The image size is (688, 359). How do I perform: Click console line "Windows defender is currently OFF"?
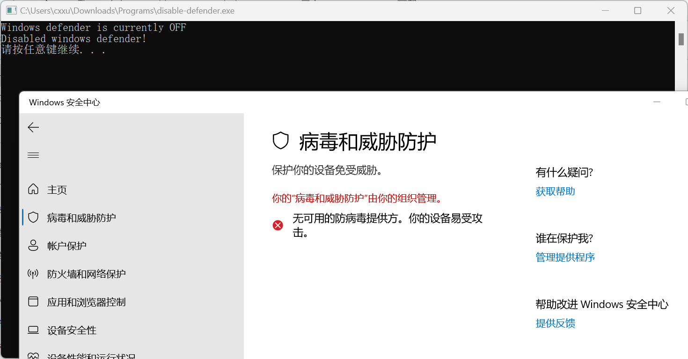tap(94, 28)
